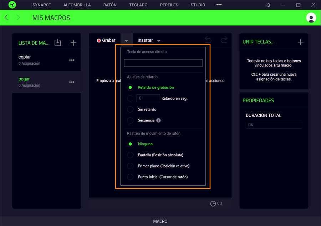Collapse the Grabar dropdown arrow
321x226 pixels.
(126, 41)
